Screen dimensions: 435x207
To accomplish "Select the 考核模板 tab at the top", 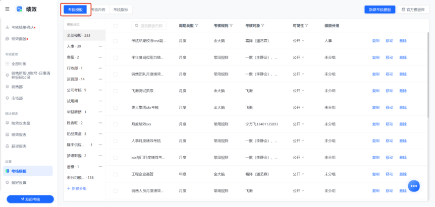I will 75,10.
